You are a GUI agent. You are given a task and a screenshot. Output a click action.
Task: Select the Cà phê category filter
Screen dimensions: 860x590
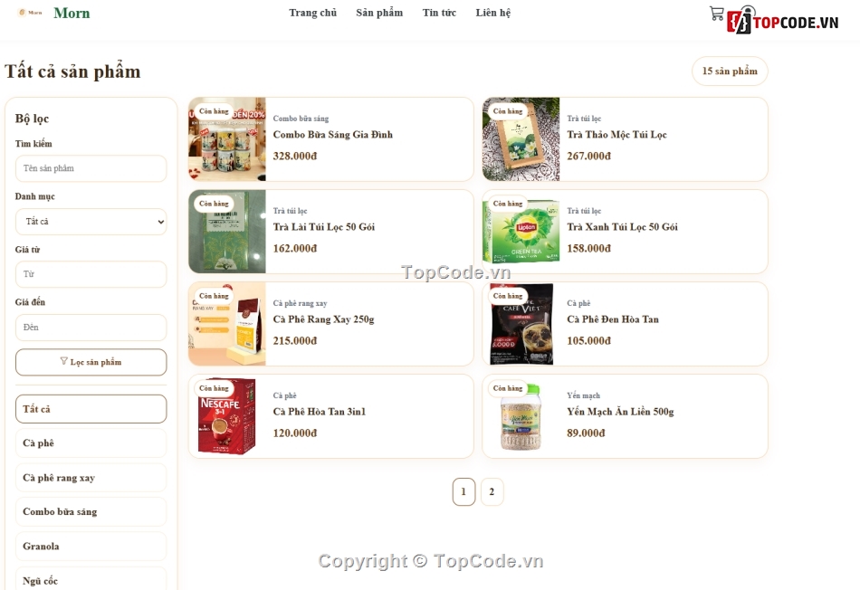91,443
